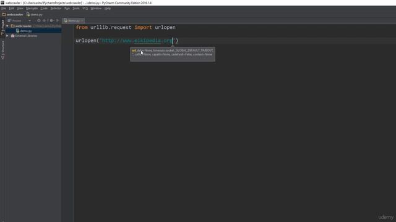396x222 pixels.
Task: Toggle the Structure side tool button
Action: pyautogui.click(x=2, y=50)
